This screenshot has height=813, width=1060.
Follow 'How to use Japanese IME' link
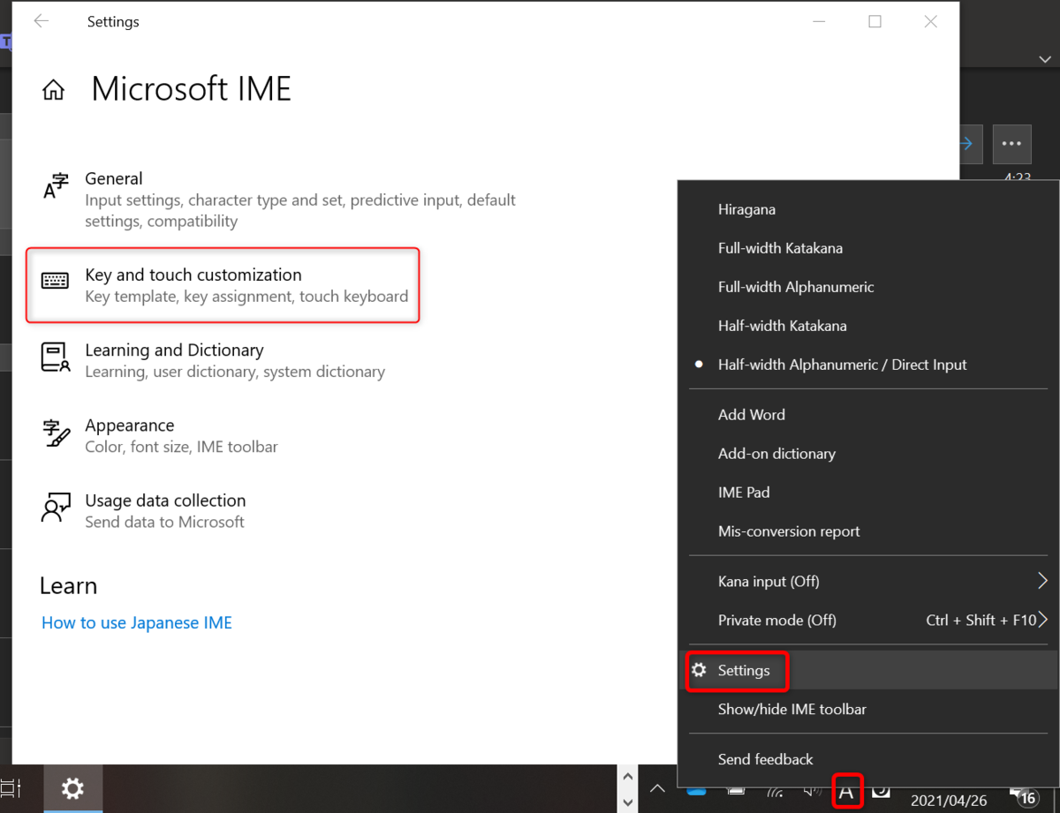click(137, 622)
